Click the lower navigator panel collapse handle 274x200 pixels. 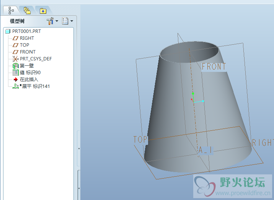[x=79, y=188]
